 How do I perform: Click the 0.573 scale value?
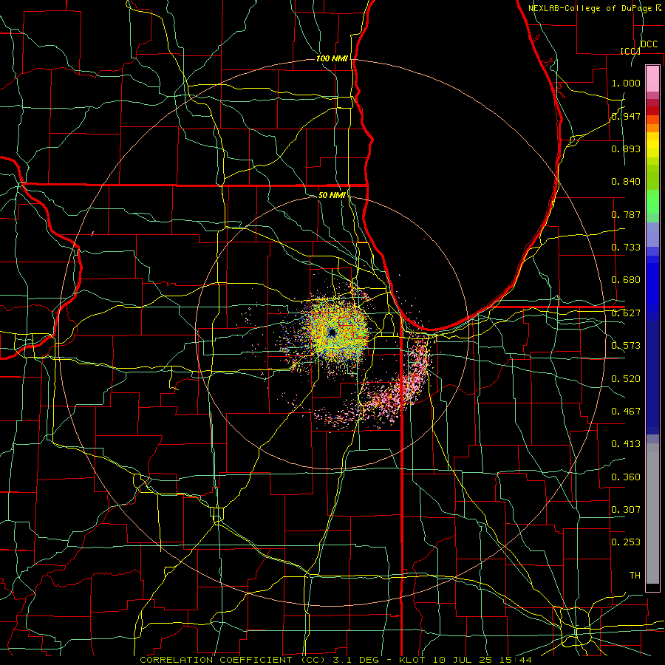pos(626,346)
